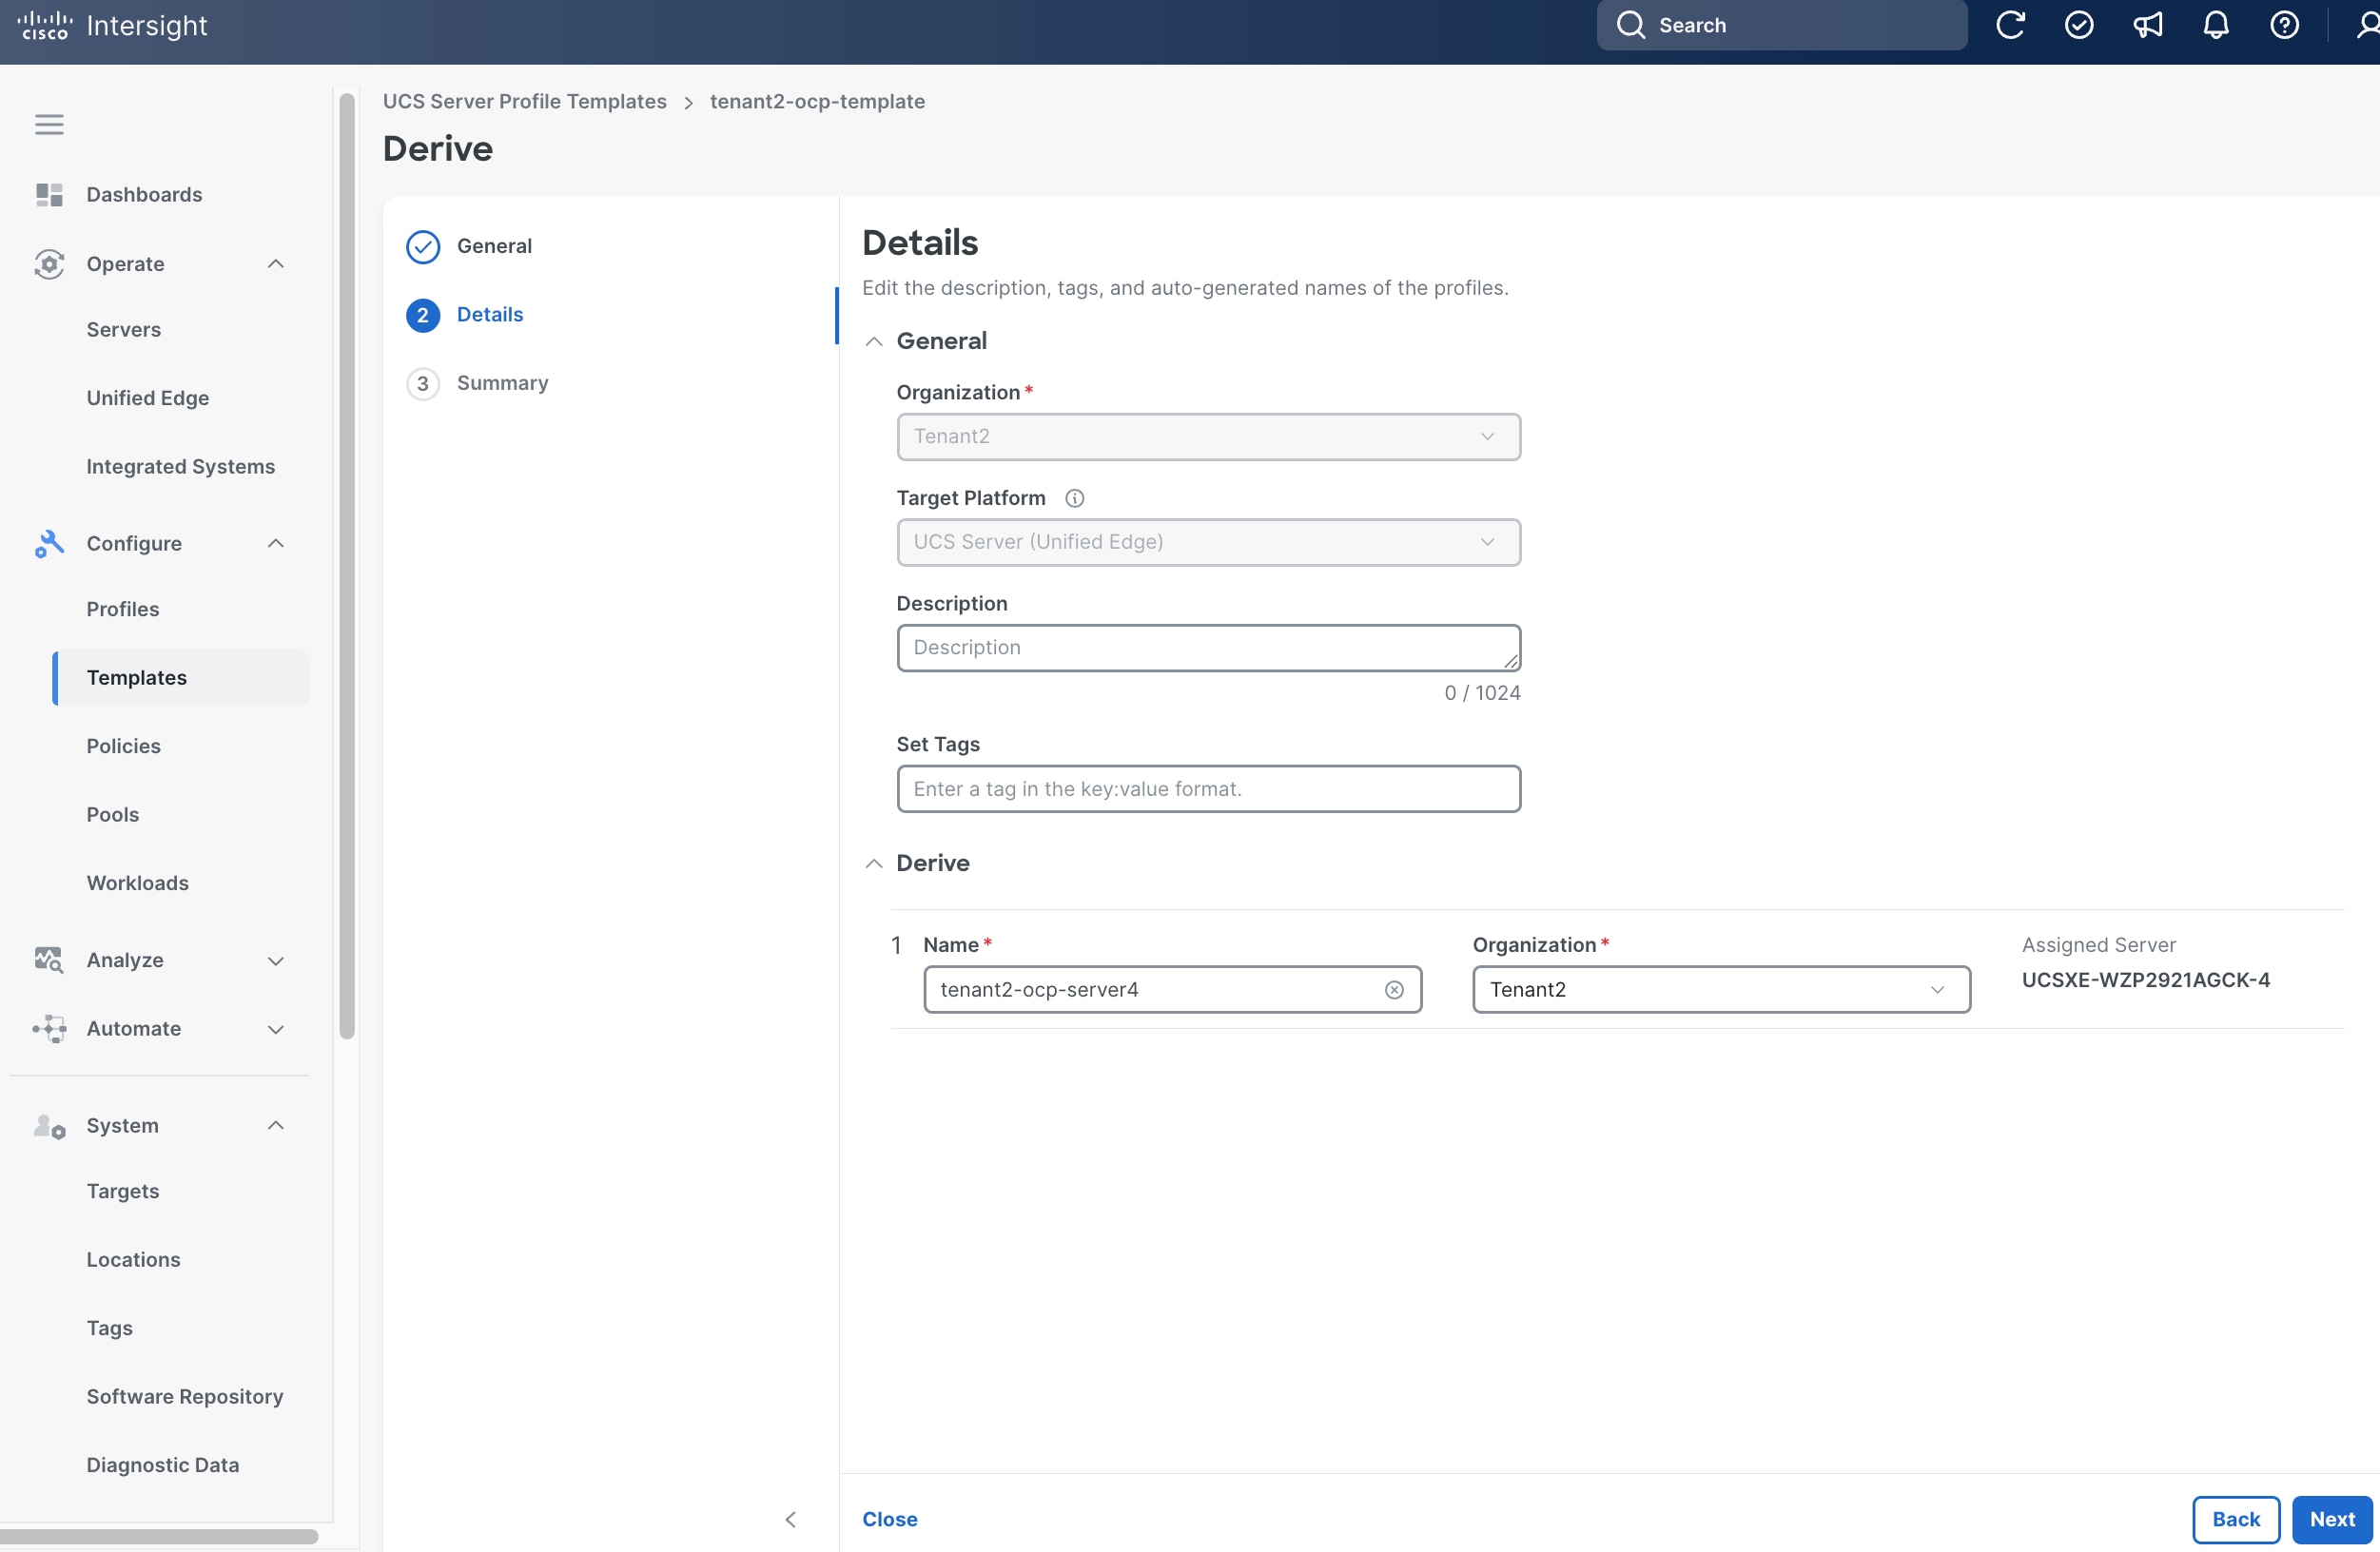The image size is (2380, 1552).
Task: Click the Configure wrench icon
Action: click(x=49, y=543)
